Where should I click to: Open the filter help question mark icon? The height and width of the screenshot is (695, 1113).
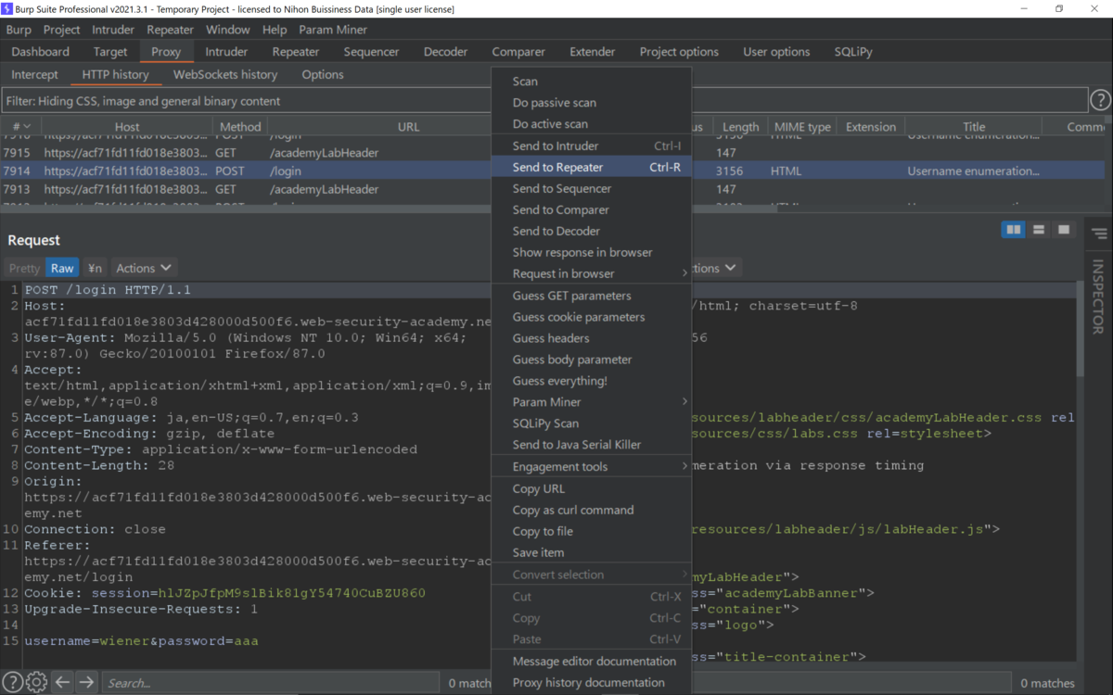1100,100
